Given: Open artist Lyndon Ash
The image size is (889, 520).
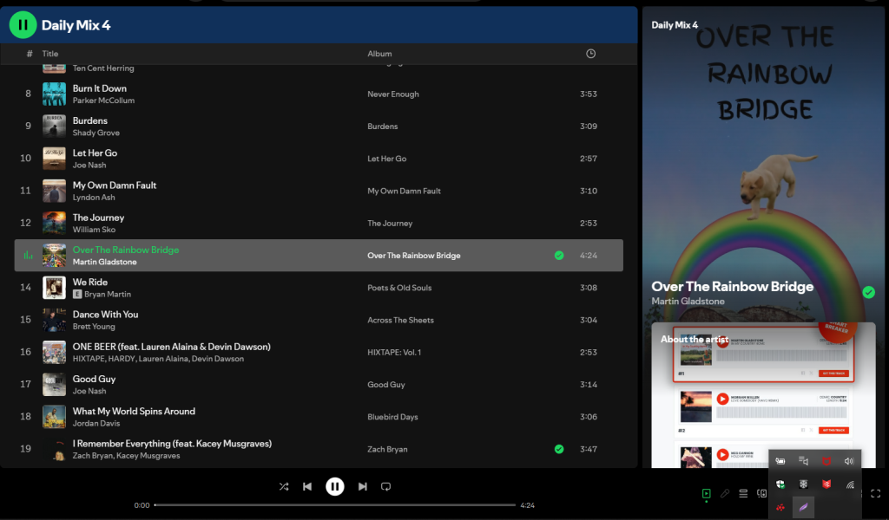Looking at the screenshot, I should [94, 197].
